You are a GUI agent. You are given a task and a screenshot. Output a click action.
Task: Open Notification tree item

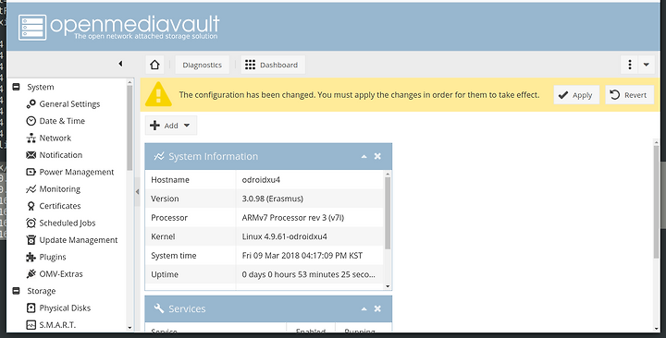pos(61,155)
